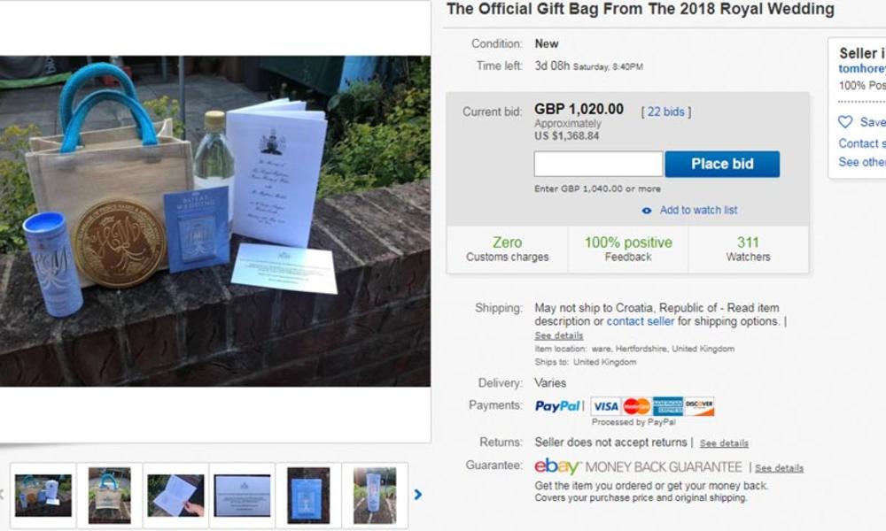Select the second thumbnail showing the tote bag
Viewport: 886px width, 531px height.
click(x=110, y=496)
